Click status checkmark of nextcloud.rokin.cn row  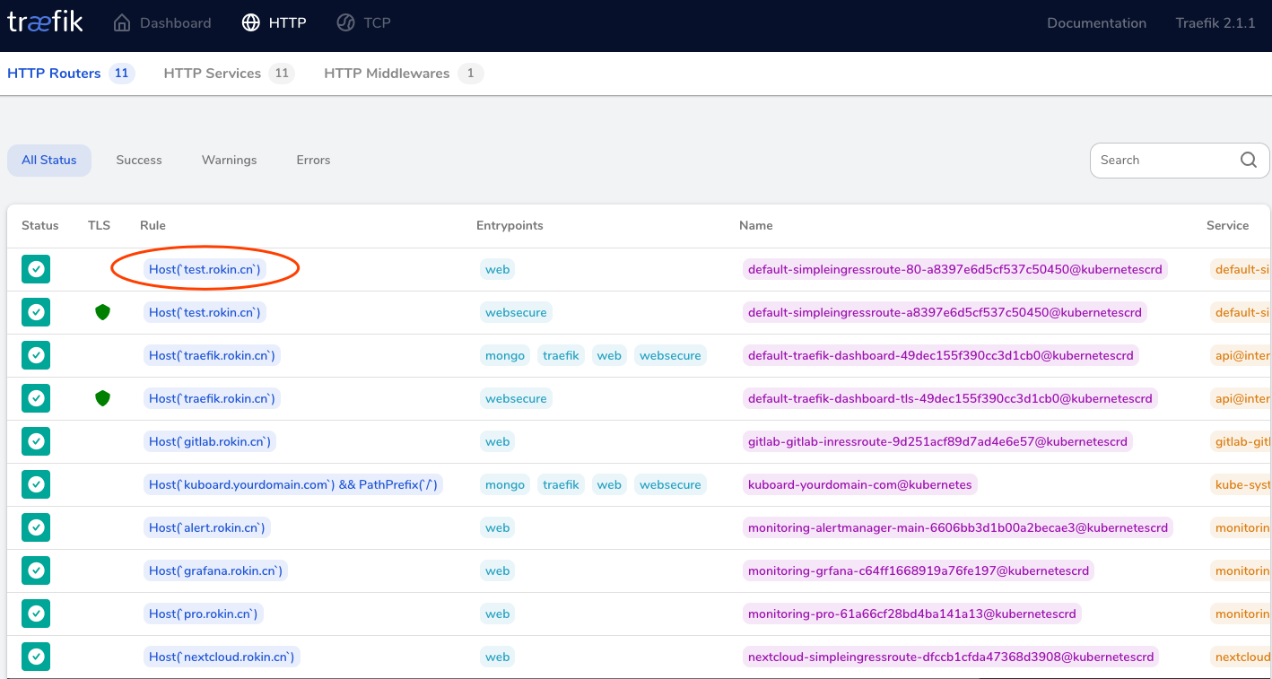pyautogui.click(x=36, y=657)
